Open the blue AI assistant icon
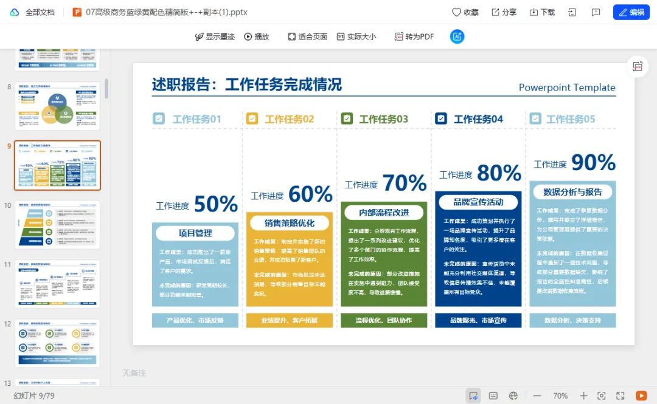The image size is (657, 404). pyautogui.click(x=457, y=36)
